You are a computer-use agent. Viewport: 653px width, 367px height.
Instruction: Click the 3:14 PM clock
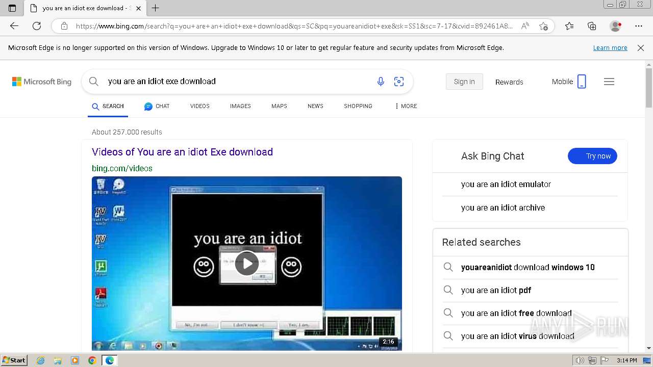pos(626,360)
